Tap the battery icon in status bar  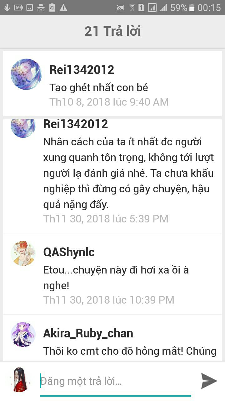(192, 8)
